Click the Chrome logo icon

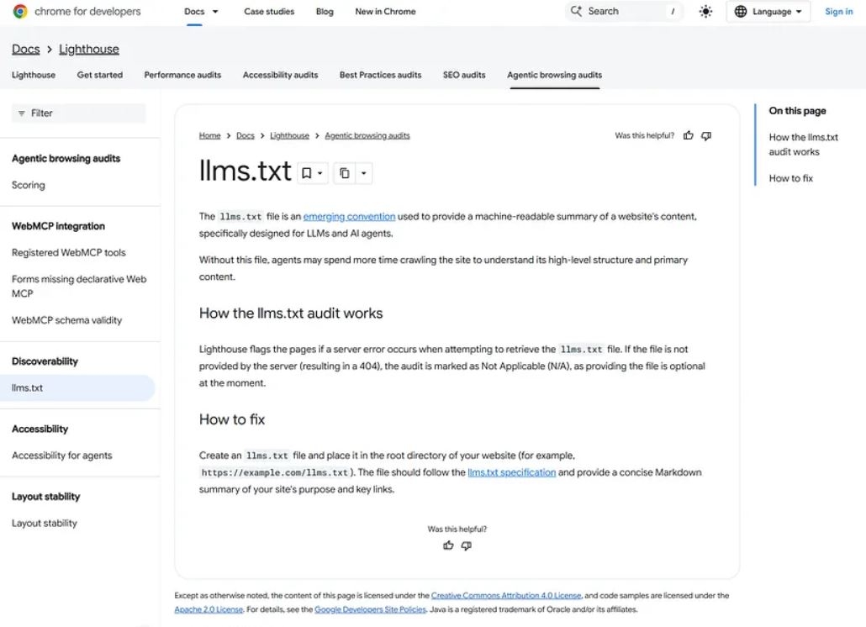pyautogui.click(x=20, y=11)
